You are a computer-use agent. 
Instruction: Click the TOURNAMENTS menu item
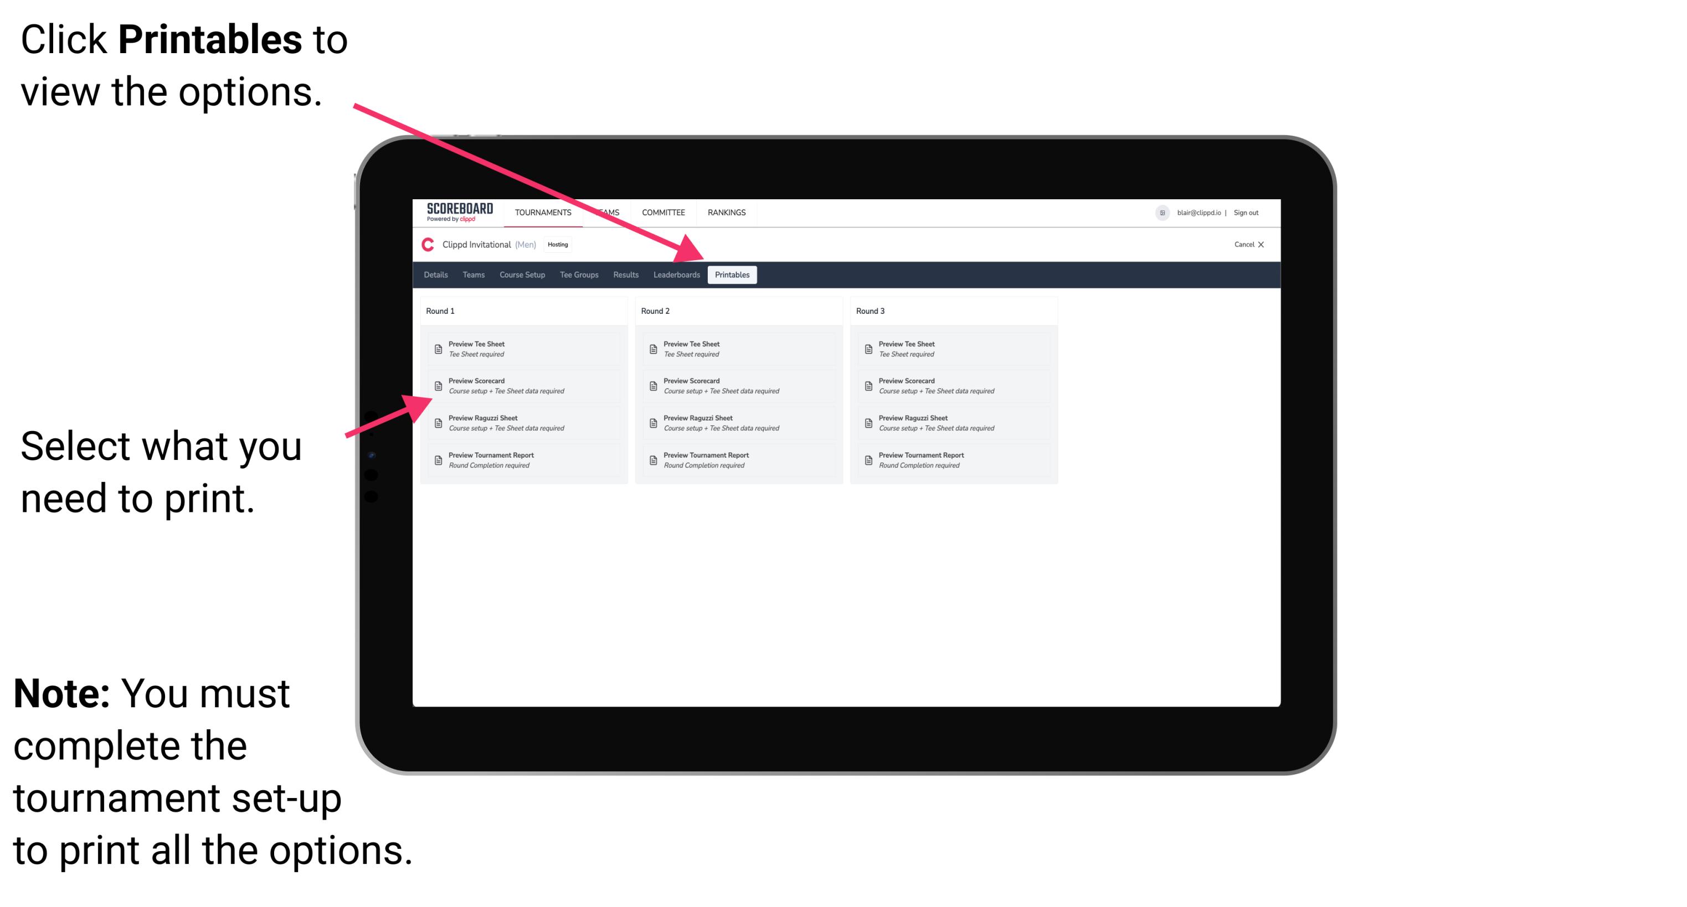543,215
